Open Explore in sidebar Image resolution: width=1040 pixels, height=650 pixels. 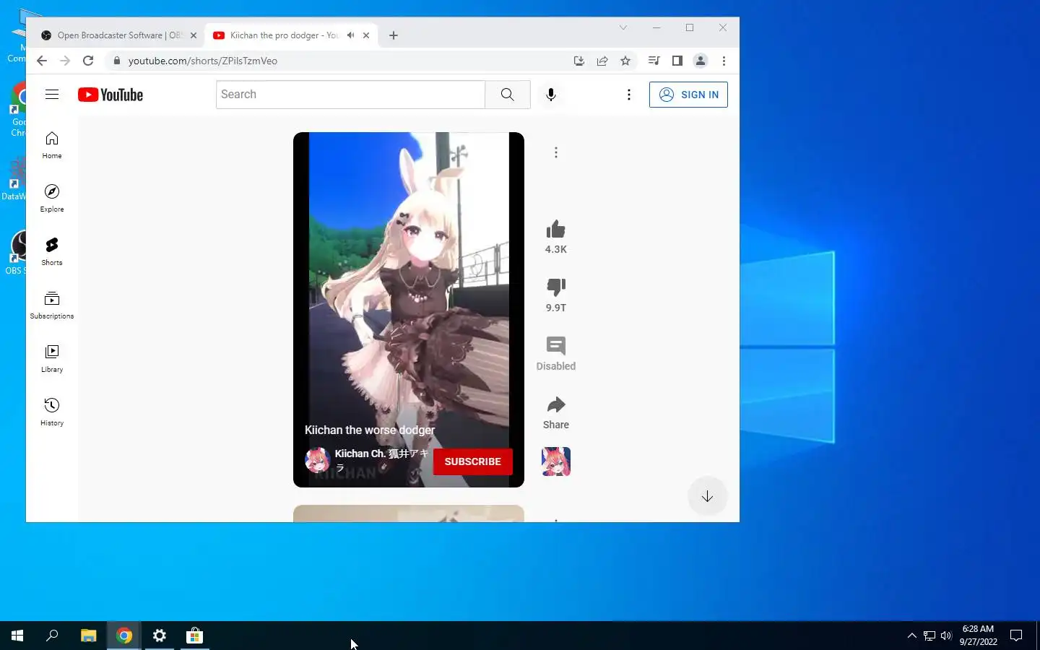(52, 198)
